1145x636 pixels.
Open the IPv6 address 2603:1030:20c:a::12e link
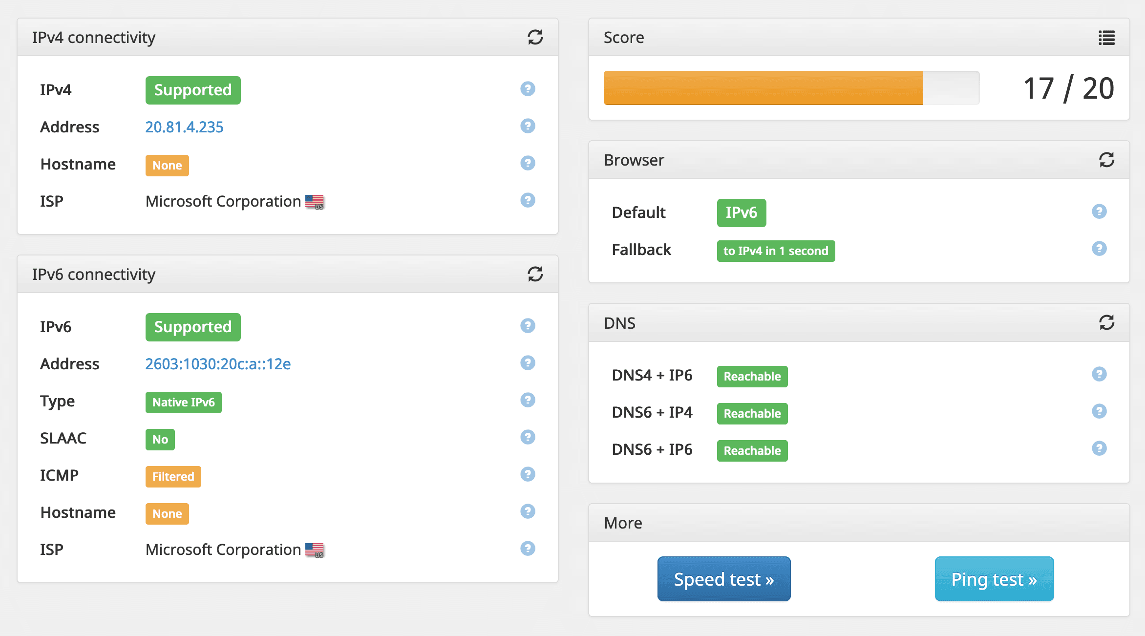pyautogui.click(x=218, y=364)
